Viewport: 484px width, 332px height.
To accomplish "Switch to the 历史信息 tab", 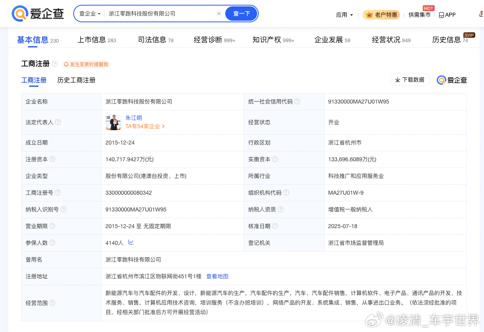I will pyautogui.click(x=450, y=40).
